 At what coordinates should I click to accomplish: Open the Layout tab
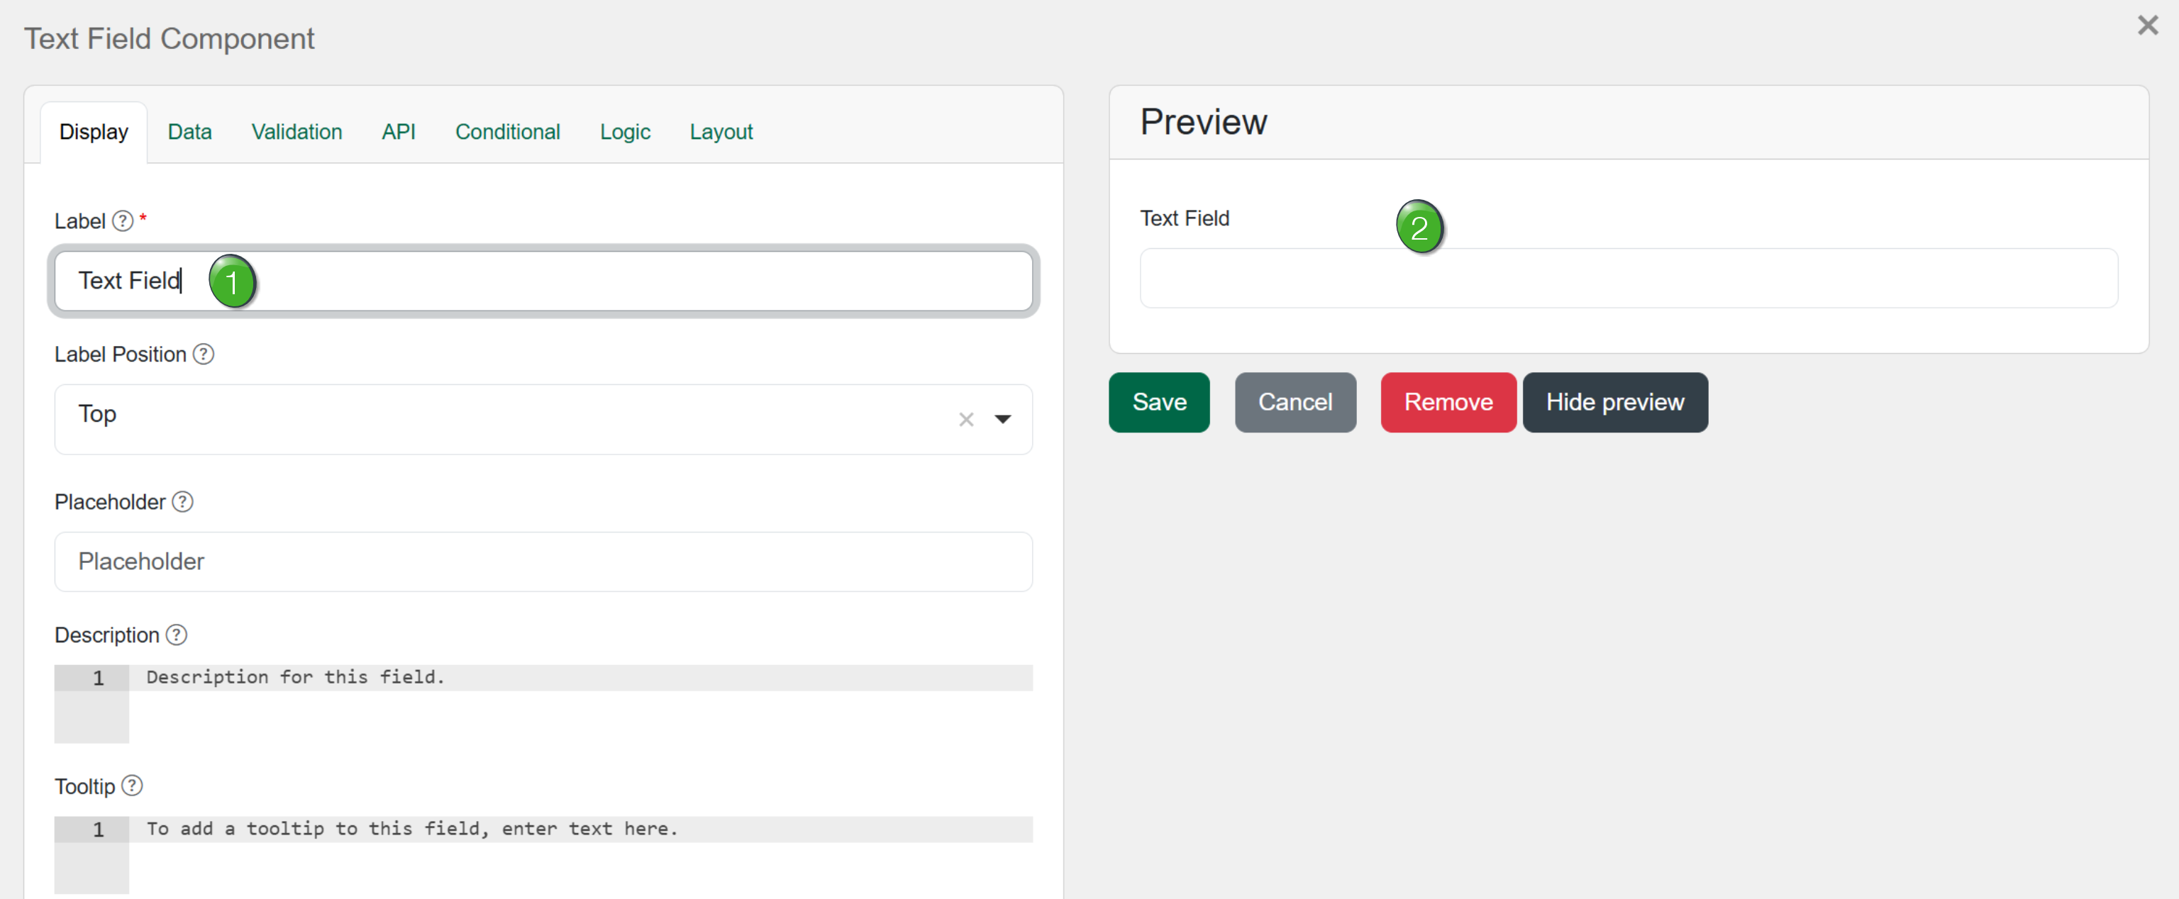[x=721, y=132]
